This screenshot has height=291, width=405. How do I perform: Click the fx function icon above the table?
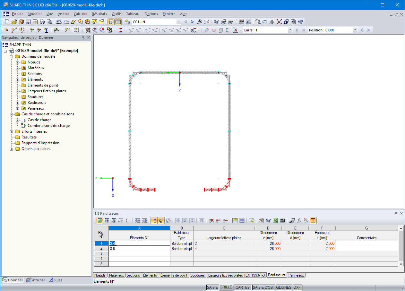click(x=299, y=220)
